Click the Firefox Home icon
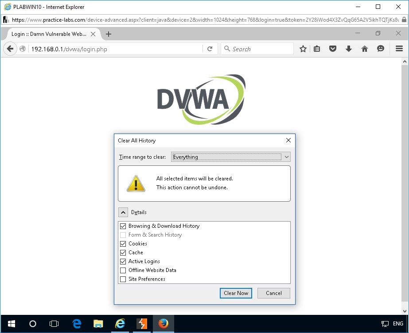The height and width of the screenshot is (333, 409). tap(365, 49)
